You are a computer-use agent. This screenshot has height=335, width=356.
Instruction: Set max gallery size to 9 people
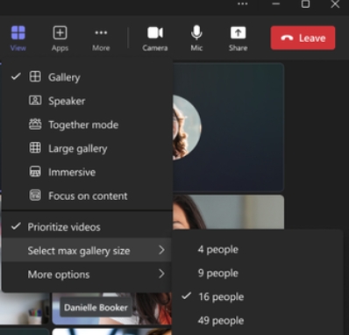click(x=257, y=273)
